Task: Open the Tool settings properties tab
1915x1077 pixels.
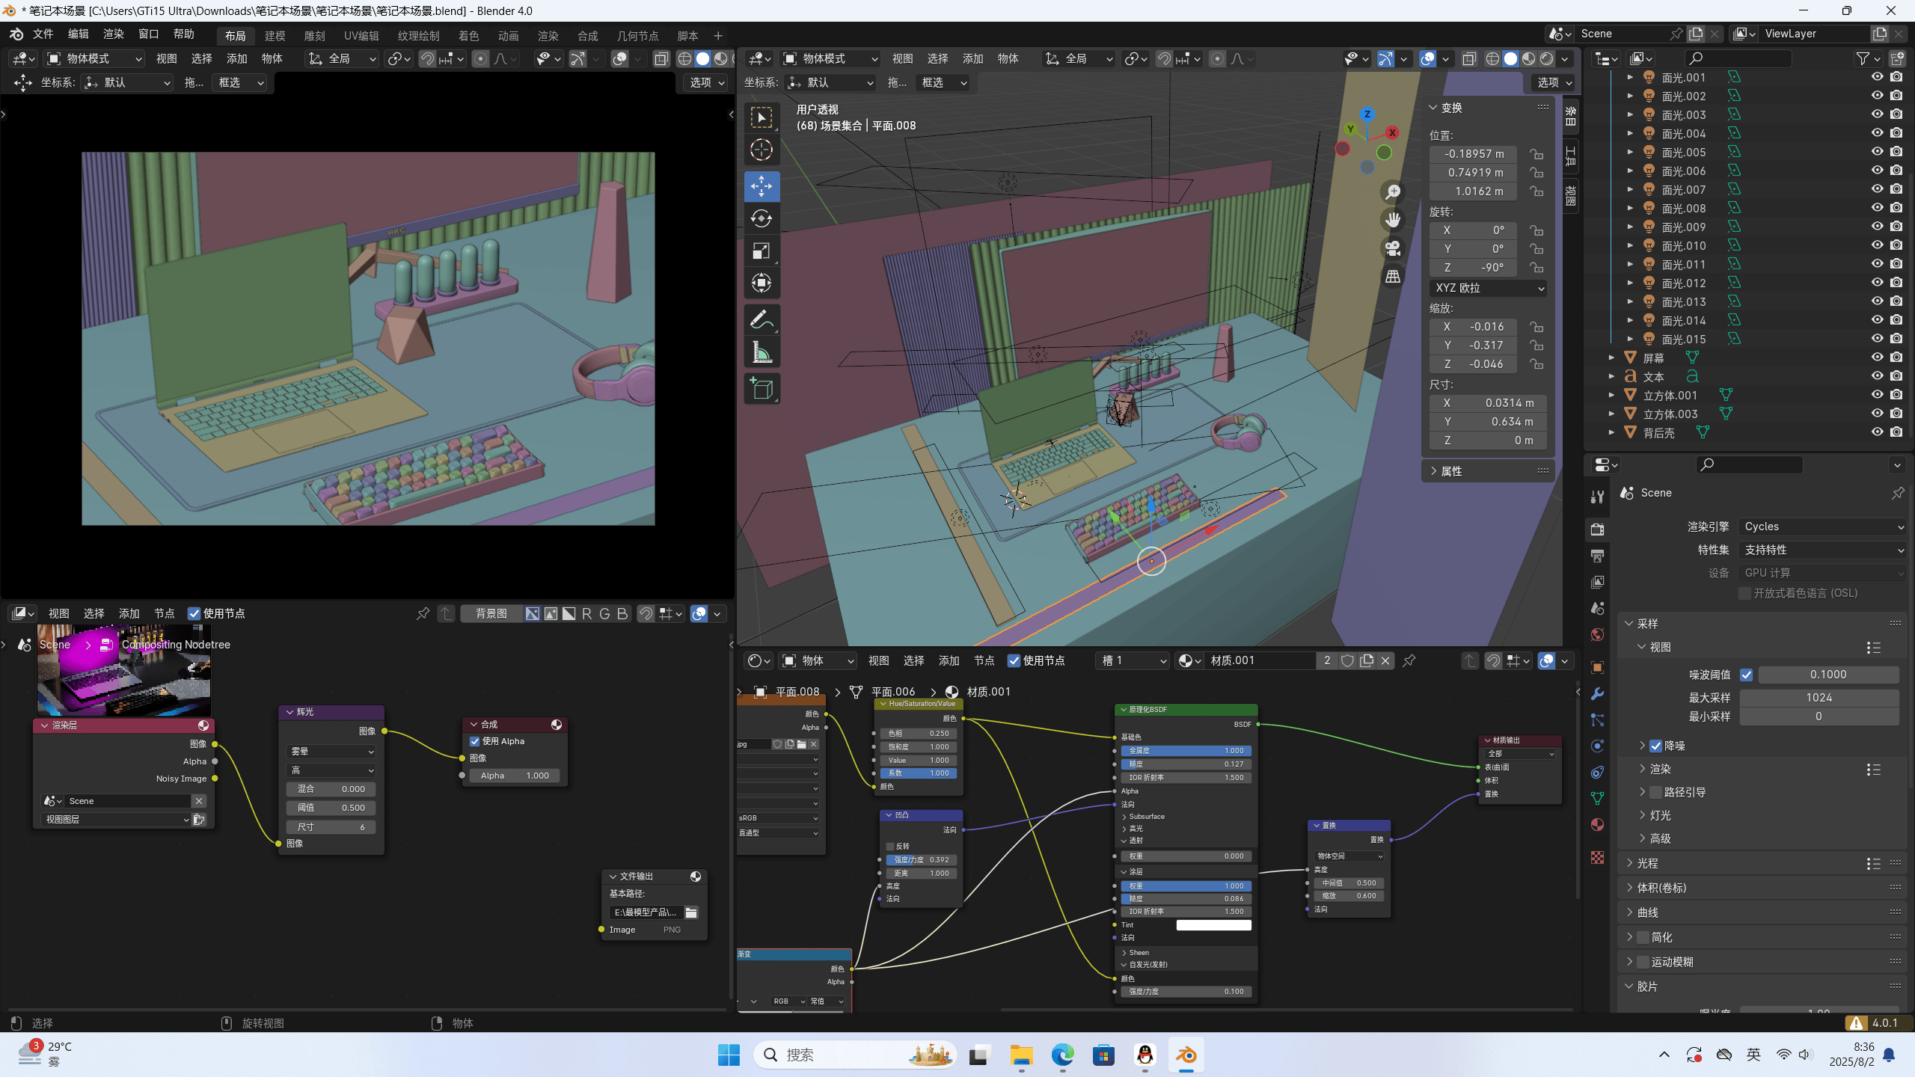Action: coord(1597,497)
